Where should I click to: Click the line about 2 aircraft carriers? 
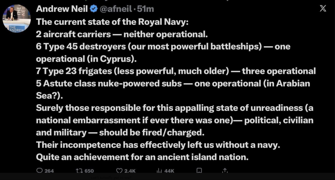coord(121,34)
